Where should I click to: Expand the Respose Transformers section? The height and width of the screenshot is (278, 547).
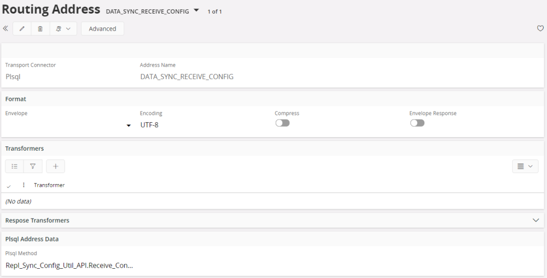tap(536, 220)
